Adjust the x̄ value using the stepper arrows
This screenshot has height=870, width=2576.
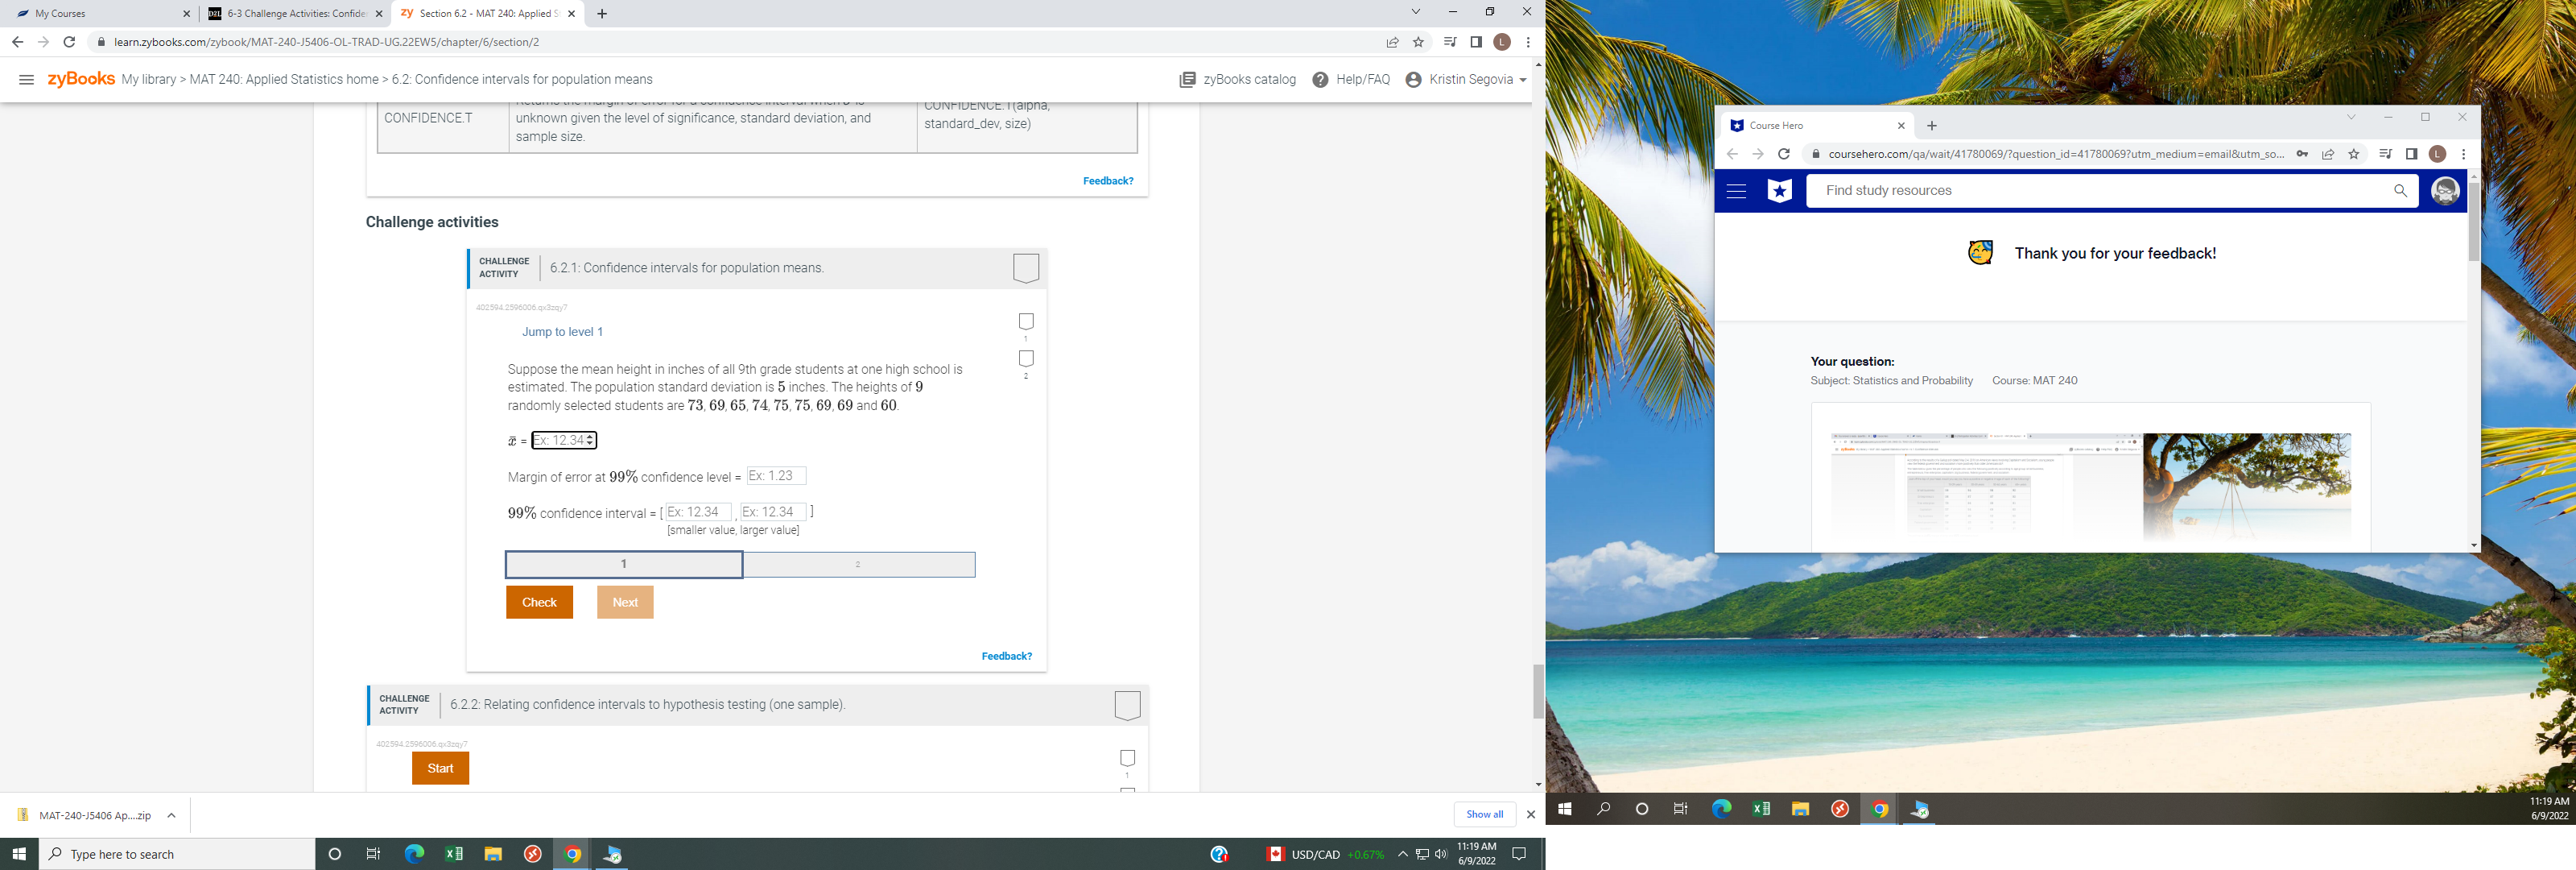point(589,440)
